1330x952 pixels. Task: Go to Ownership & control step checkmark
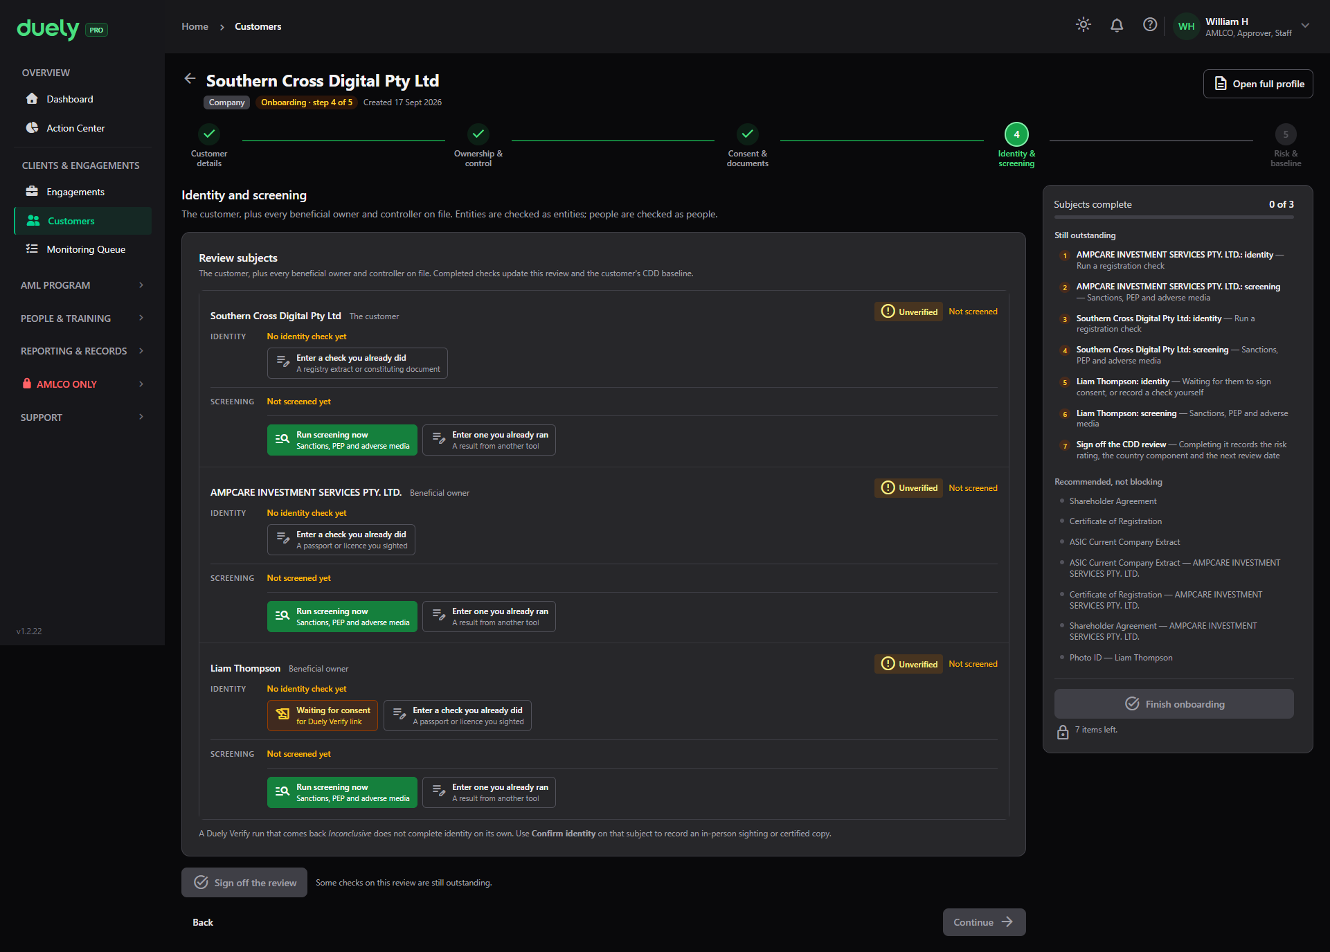pos(478,134)
